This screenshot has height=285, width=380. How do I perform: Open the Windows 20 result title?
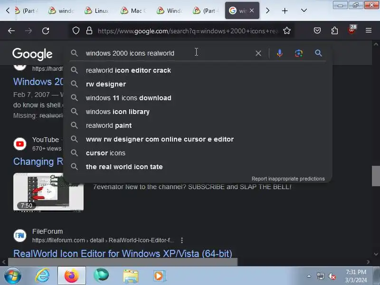pos(38,82)
